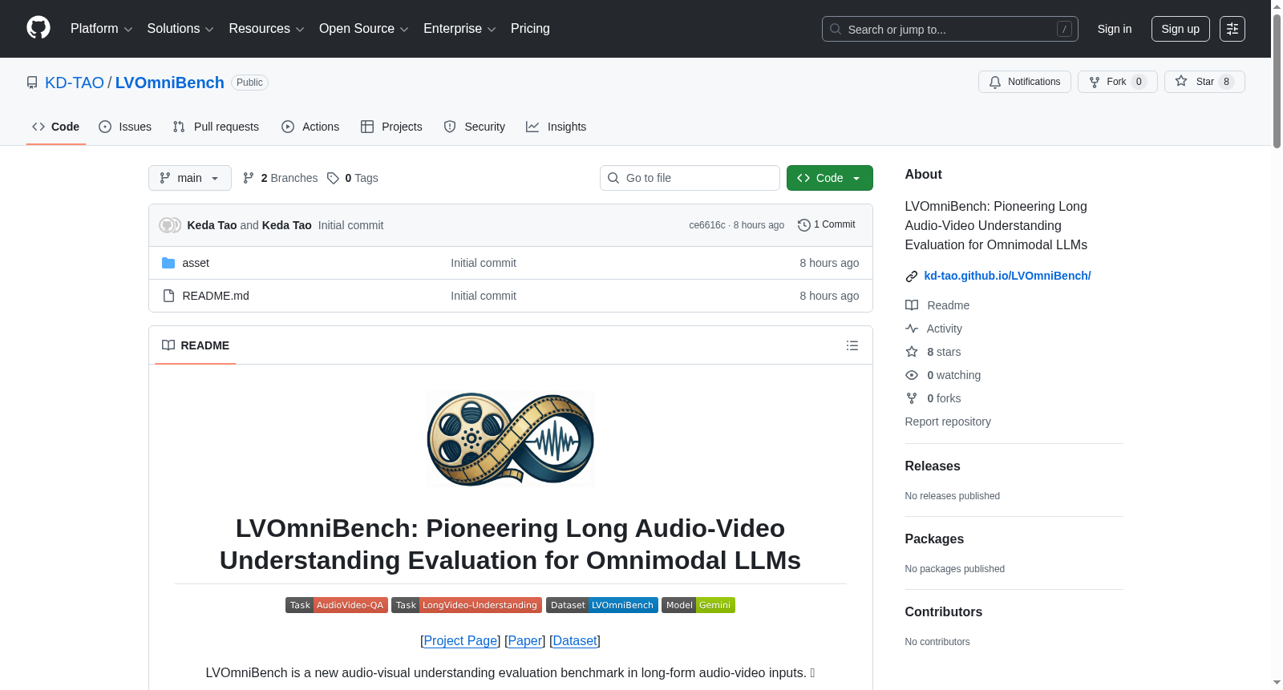
Task: Open the LVOmniBench repository name link
Action: [x=170, y=83]
